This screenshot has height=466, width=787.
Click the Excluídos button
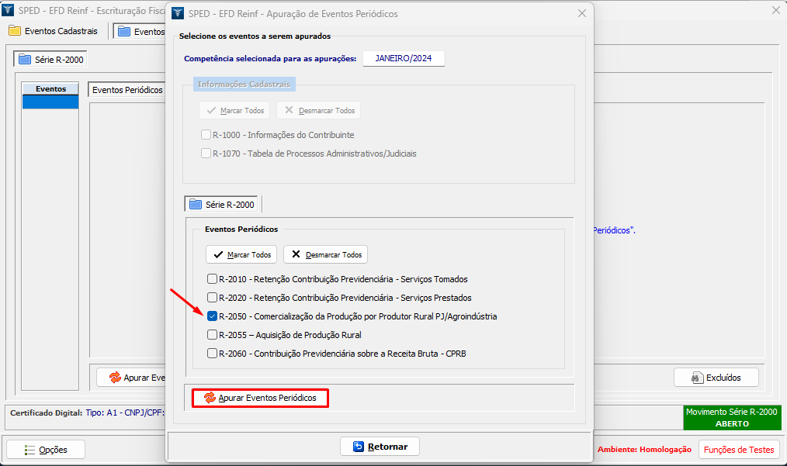[716, 378]
